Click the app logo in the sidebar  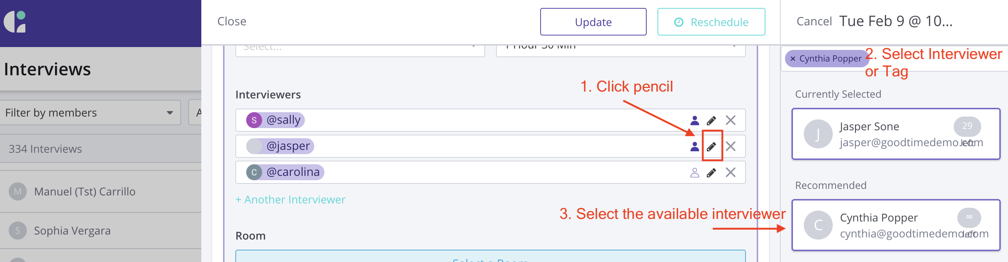(x=15, y=22)
